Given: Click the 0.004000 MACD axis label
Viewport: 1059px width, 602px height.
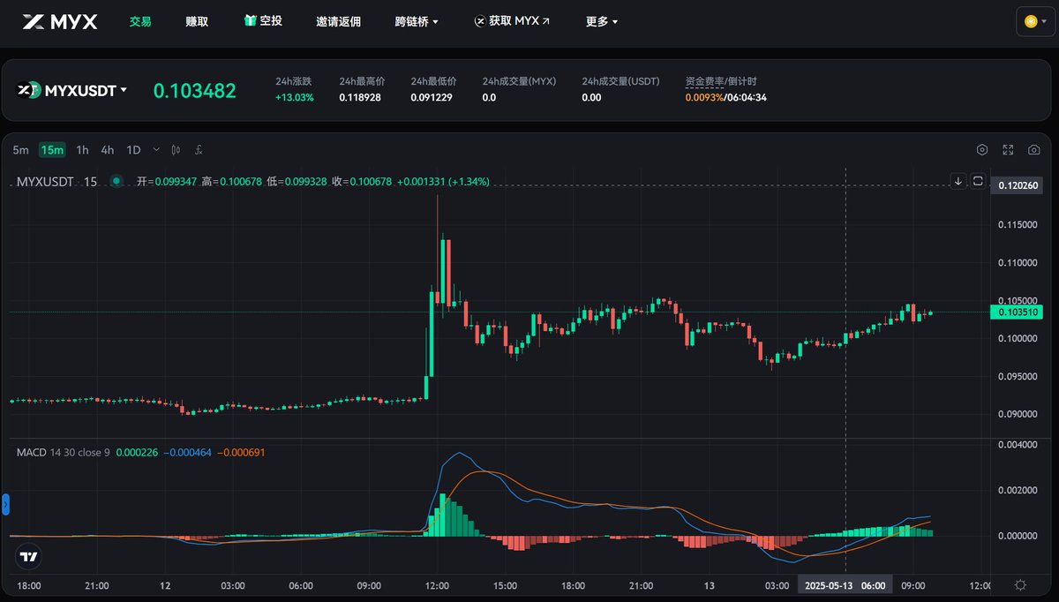Looking at the screenshot, I should (x=1018, y=445).
